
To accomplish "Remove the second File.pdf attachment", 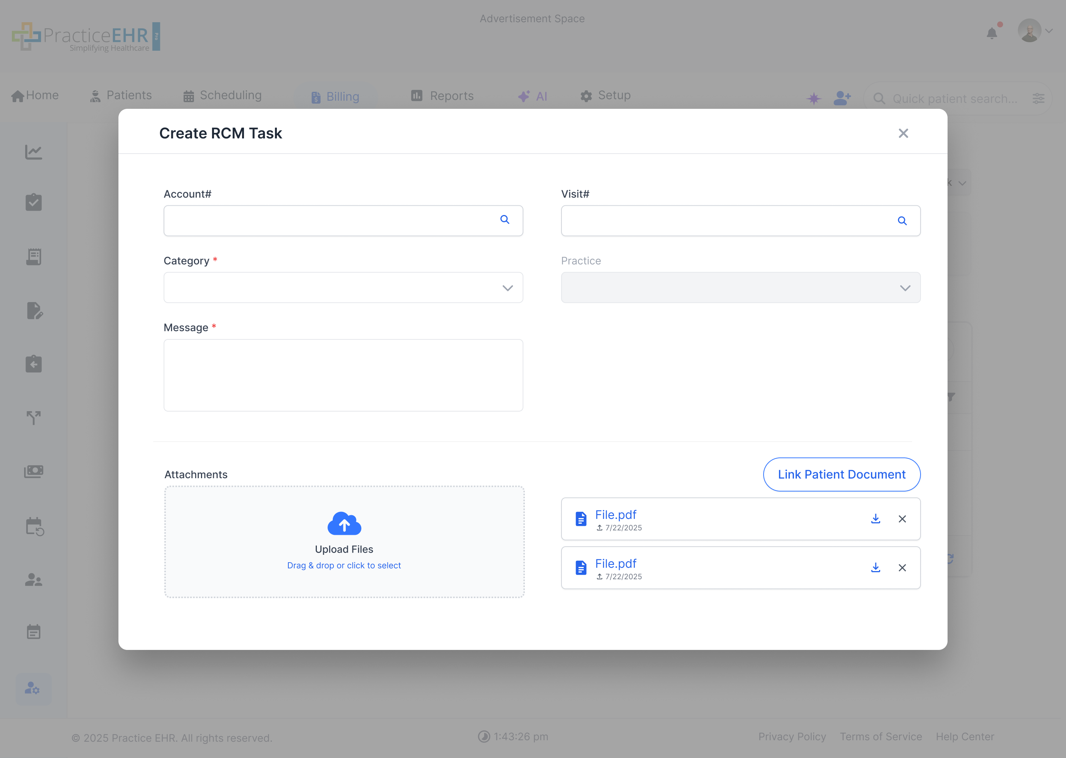I will [902, 567].
